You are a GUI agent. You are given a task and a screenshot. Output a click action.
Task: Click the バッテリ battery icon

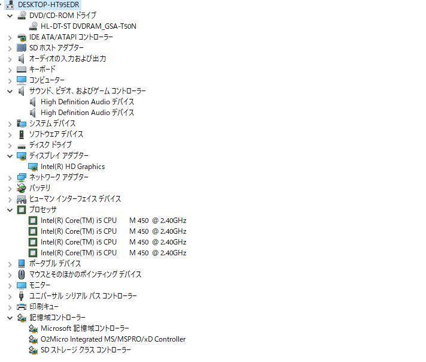click(22, 188)
